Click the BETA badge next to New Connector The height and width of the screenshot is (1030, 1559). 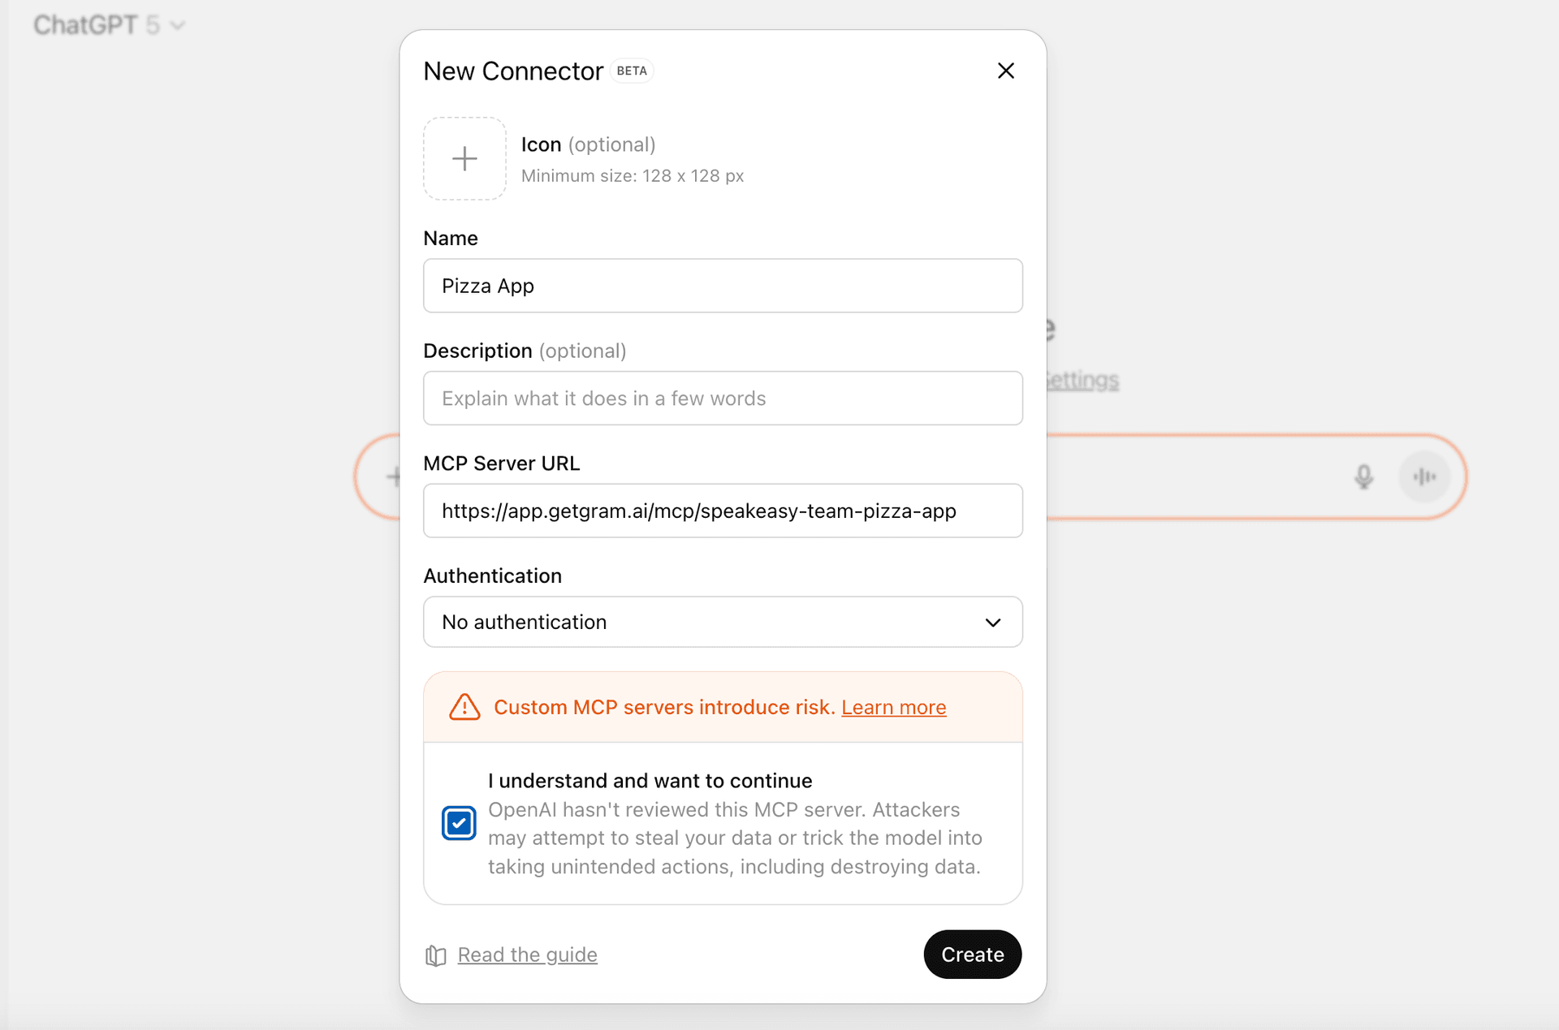[x=631, y=71]
